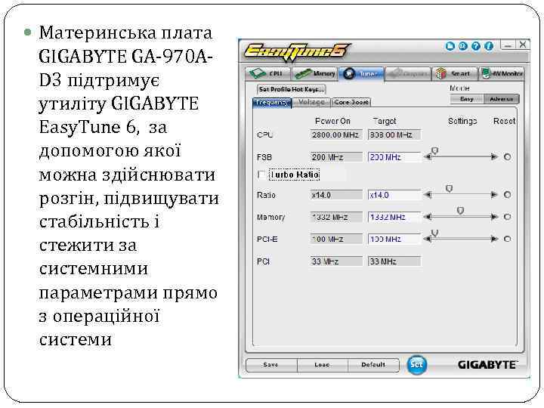Open the HW Monitor tab
This screenshot has width=544, height=408.
502,73
